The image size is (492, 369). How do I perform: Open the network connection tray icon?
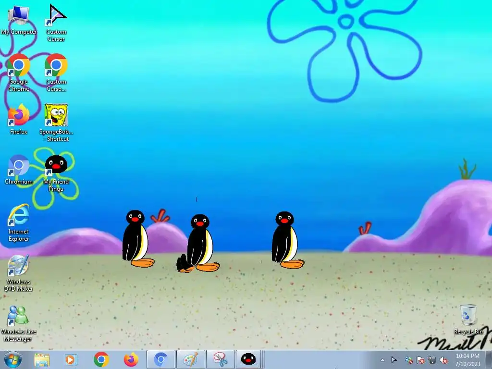pos(432,360)
